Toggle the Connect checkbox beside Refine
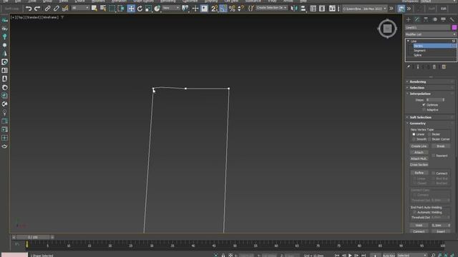Screen dimensions: 458x257 click(x=434, y=173)
